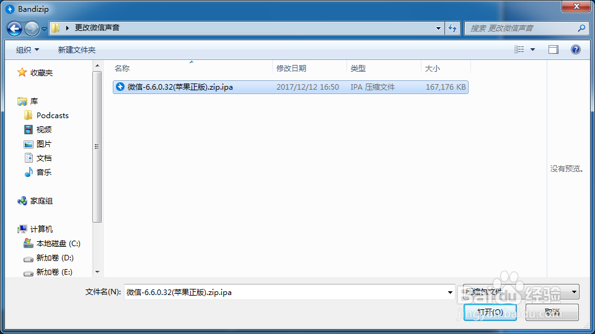595x334 pixels.
Task: Click Bandizip icon in title bar
Action: tap(11, 9)
